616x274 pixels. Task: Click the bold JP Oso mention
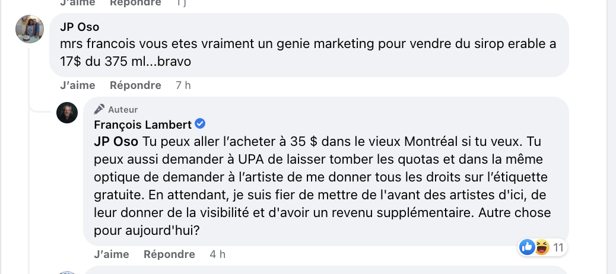click(x=116, y=141)
